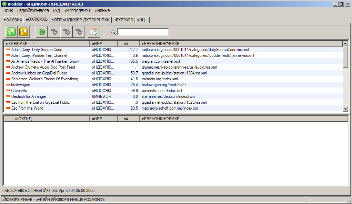Click the feed list scroll down arrow

(x=345, y=109)
